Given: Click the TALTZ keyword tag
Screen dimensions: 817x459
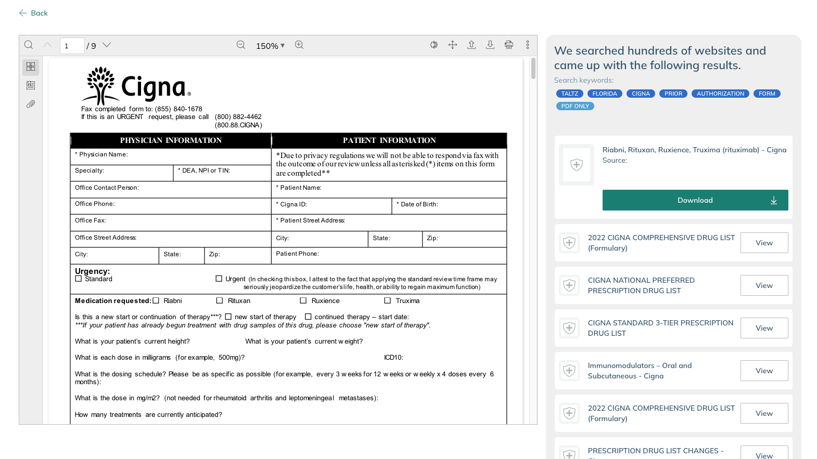Looking at the screenshot, I should tap(570, 94).
